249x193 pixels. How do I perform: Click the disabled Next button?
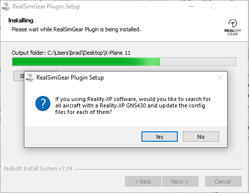[x=180, y=182]
